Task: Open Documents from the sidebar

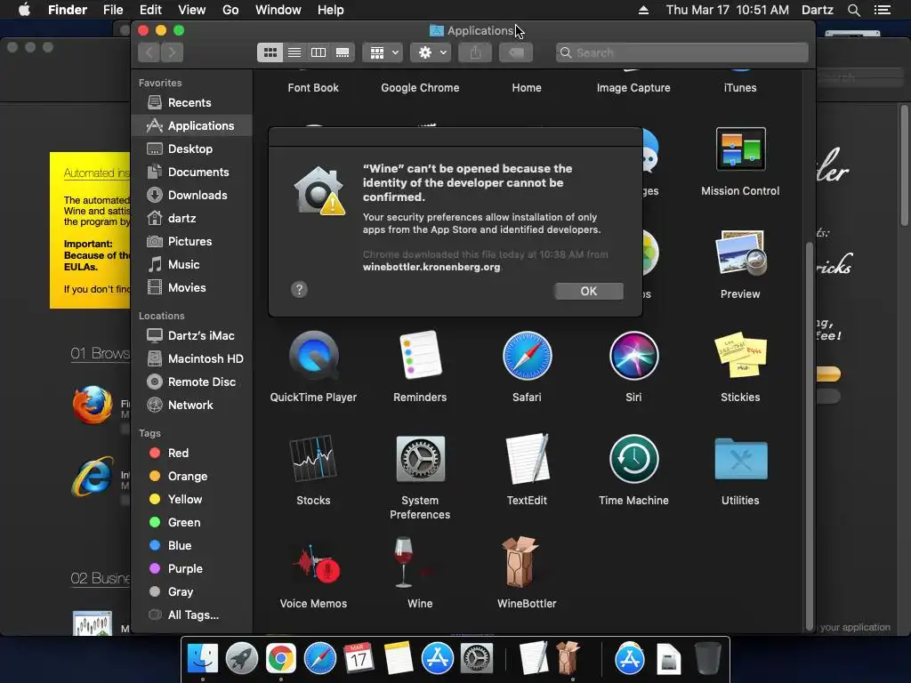Action: coord(192,173)
